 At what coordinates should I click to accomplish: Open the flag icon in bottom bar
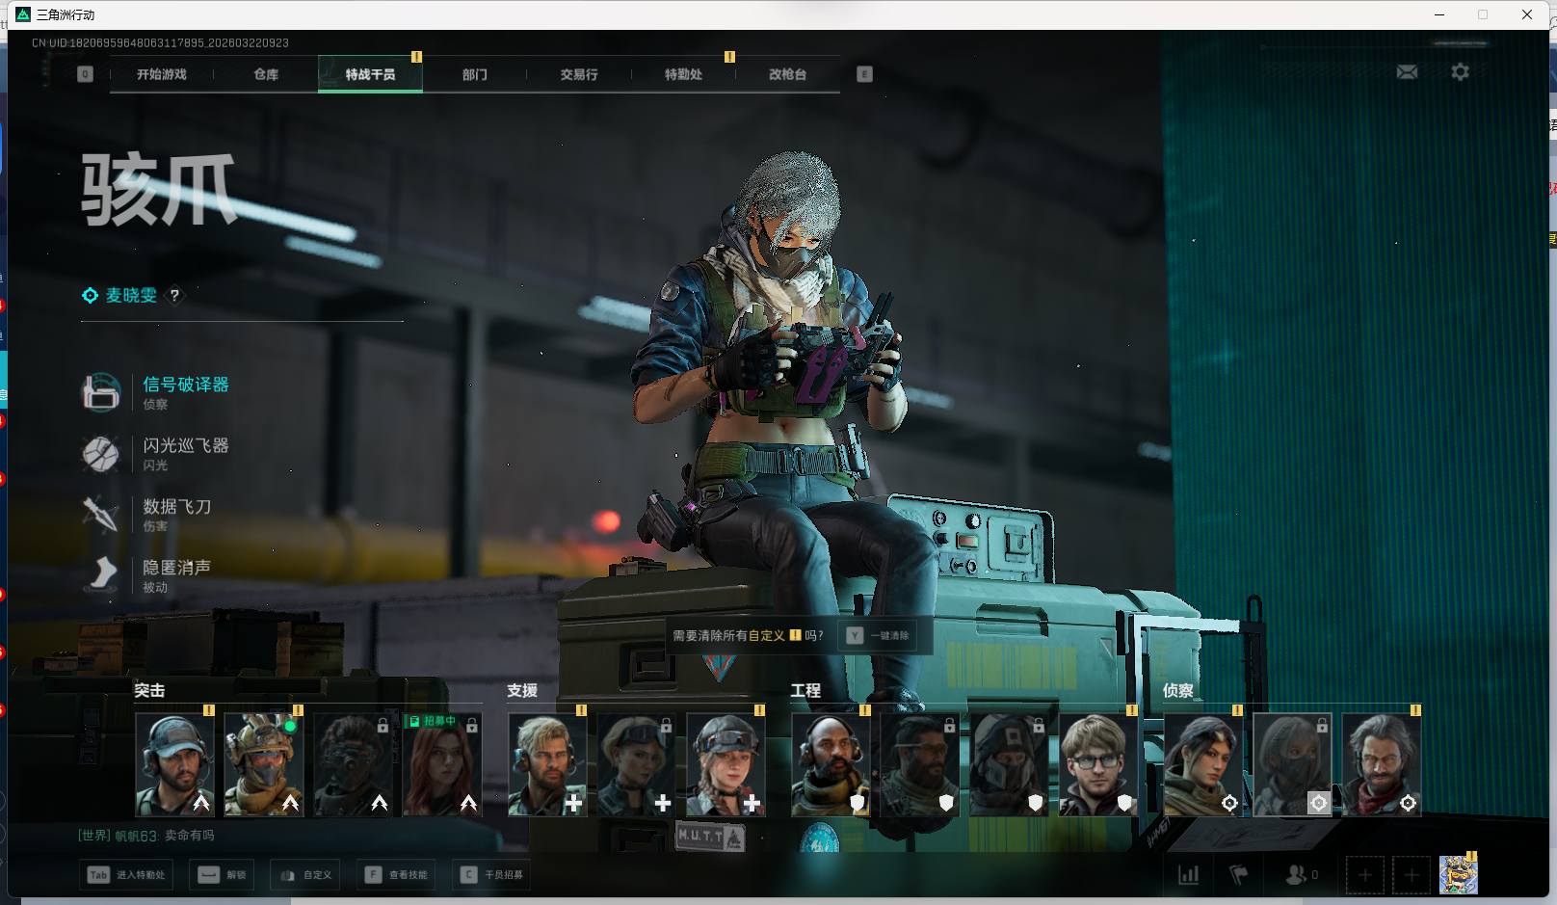[x=1239, y=875]
